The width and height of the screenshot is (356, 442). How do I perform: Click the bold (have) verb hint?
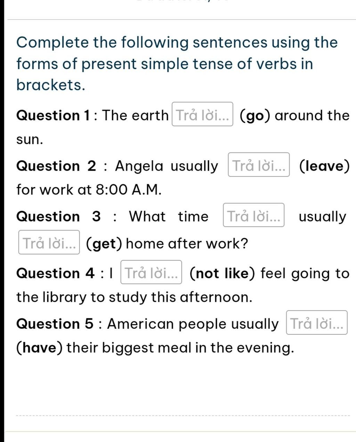pos(40,347)
